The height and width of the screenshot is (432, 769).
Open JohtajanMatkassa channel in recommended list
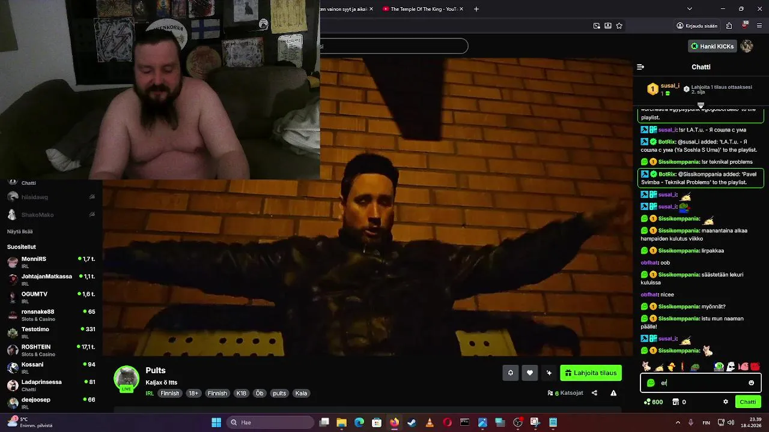pyautogui.click(x=51, y=280)
